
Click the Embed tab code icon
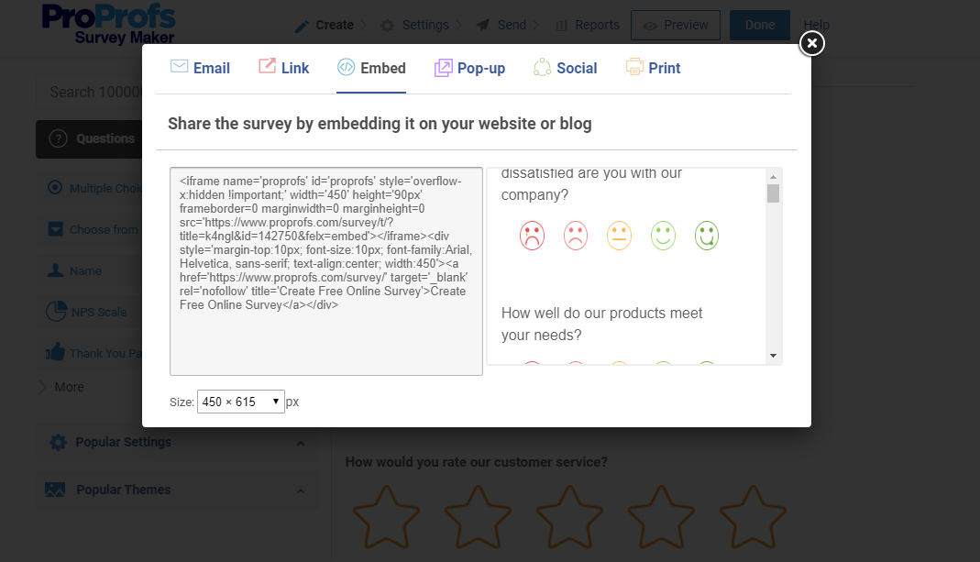[346, 67]
